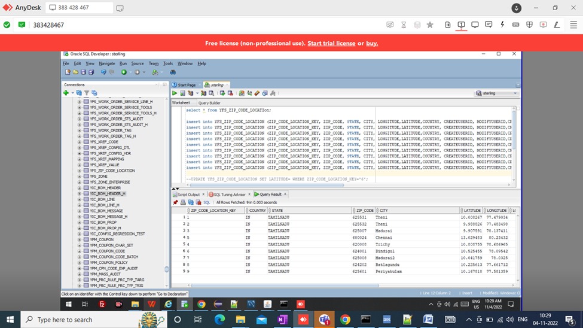This screenshot has height=328, width=583.
Task: Click the Filter funnel icon in Connections
Action: click(x=87, y=93)
